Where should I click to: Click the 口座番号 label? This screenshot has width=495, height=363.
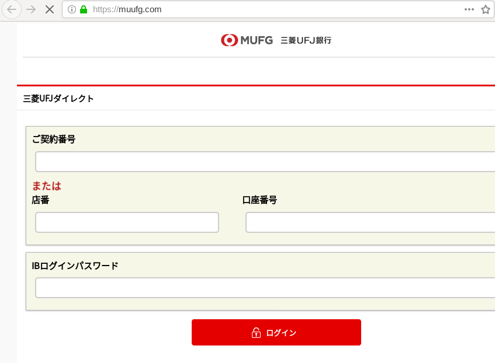click(x=259, y=200)
